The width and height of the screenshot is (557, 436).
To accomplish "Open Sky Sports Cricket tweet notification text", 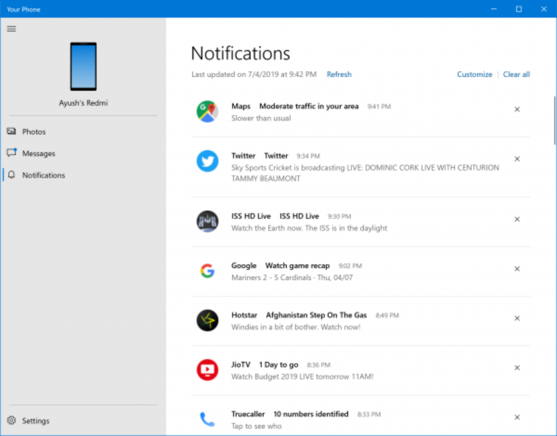I will (365, 173).
